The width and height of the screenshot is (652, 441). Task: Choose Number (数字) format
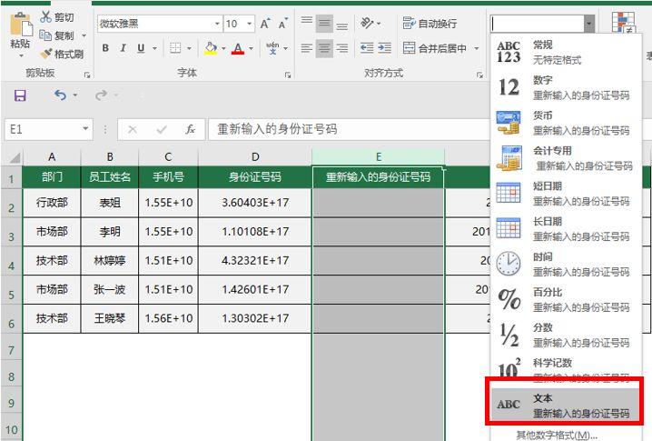pyautogui.click(x=565, y=87)
